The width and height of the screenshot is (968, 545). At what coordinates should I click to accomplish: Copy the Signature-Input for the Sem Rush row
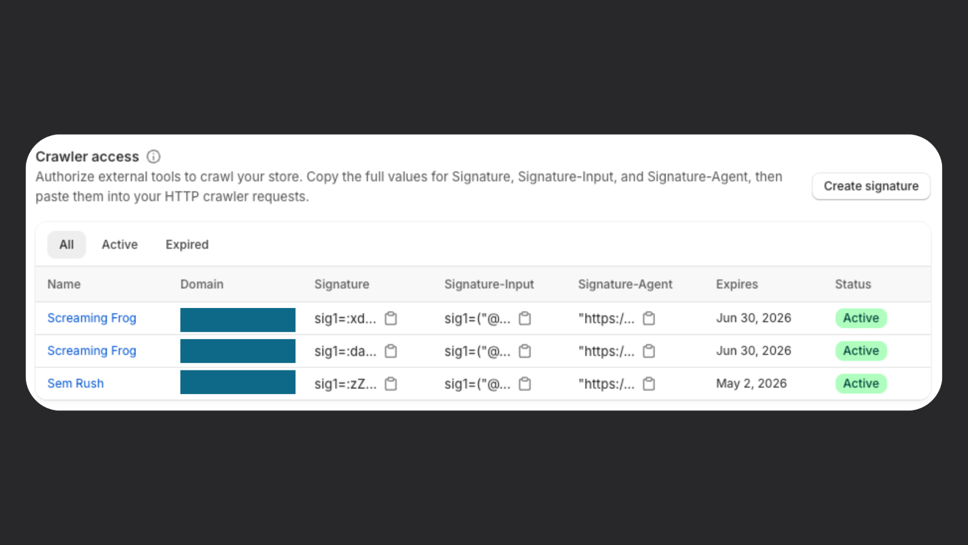tap(525, 384)
